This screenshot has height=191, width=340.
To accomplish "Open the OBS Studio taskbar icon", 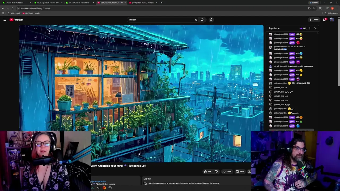I will coord(110,188).
